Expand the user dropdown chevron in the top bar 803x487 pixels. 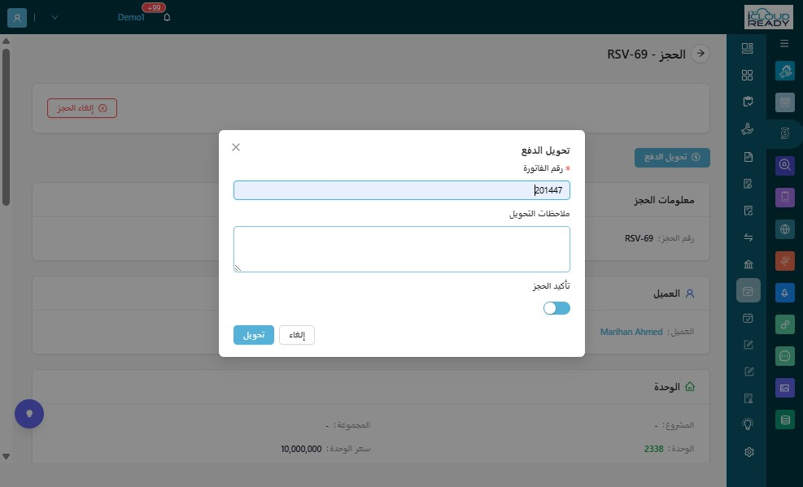[x=55, y=17]
